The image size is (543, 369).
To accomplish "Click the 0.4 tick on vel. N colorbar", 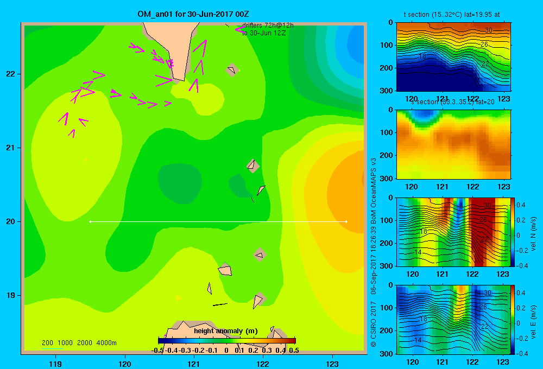I will point(521,205).
